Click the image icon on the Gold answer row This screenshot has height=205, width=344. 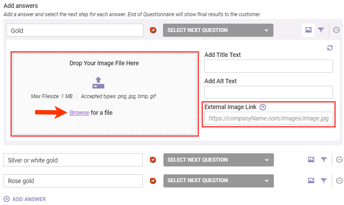(309, 30)
